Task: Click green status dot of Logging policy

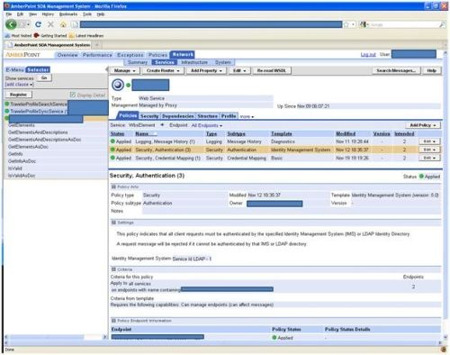Action: coord(112,141)
